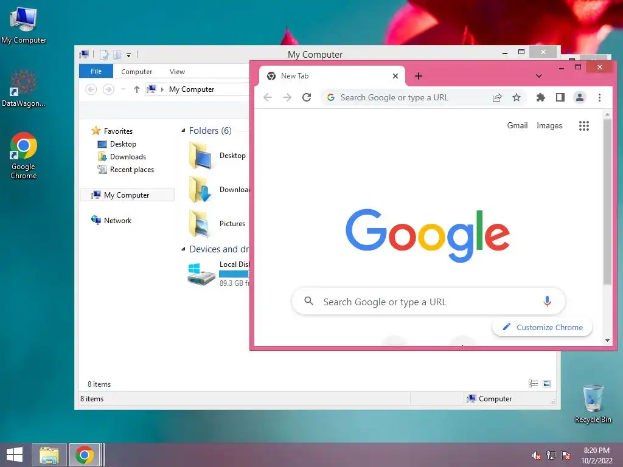Bookmark this tab with the star icon
Screen dimensions: 623x467
coord(516,97)
